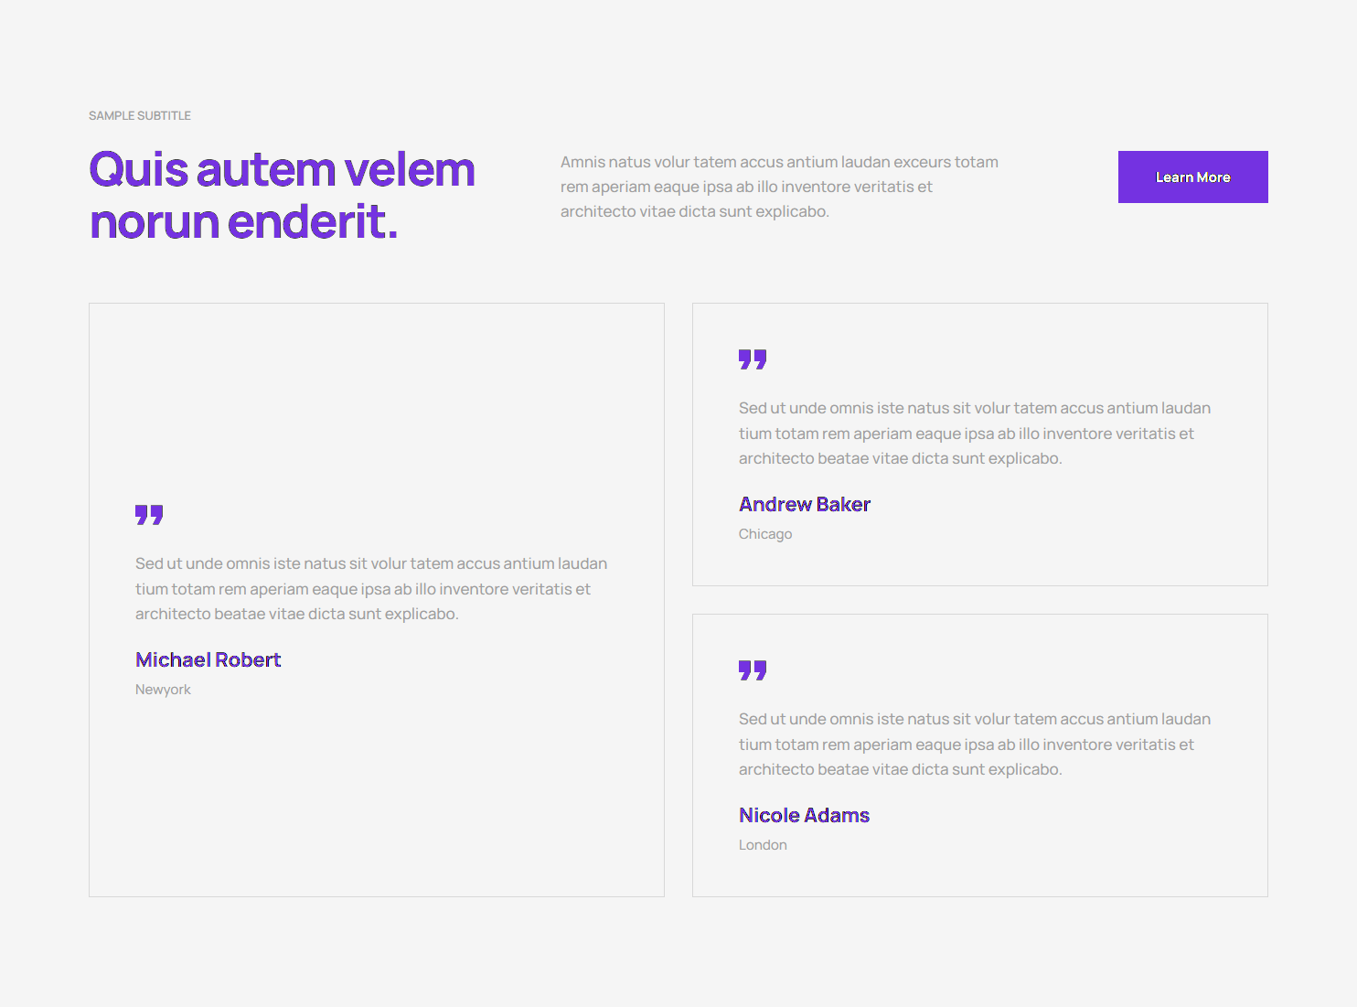This screenshot has width=1357, height=1007.
Task: Click testimonial paragraph above Andrew Baker
Action: (x=974, y=434)
